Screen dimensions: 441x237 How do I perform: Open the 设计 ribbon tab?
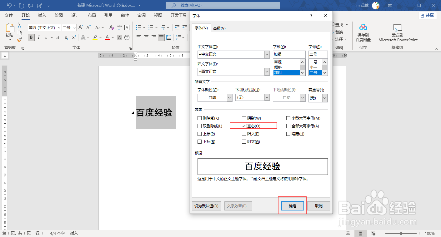point(75,15)
